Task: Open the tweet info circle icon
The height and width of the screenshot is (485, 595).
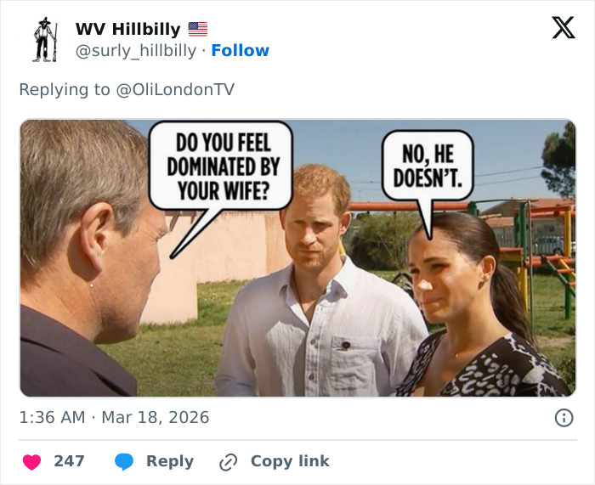Action: tap(563, 417)
